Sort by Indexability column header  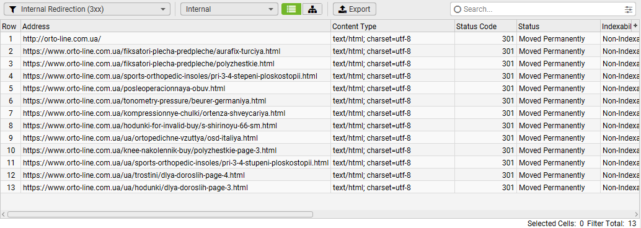(x=616, y=26)
